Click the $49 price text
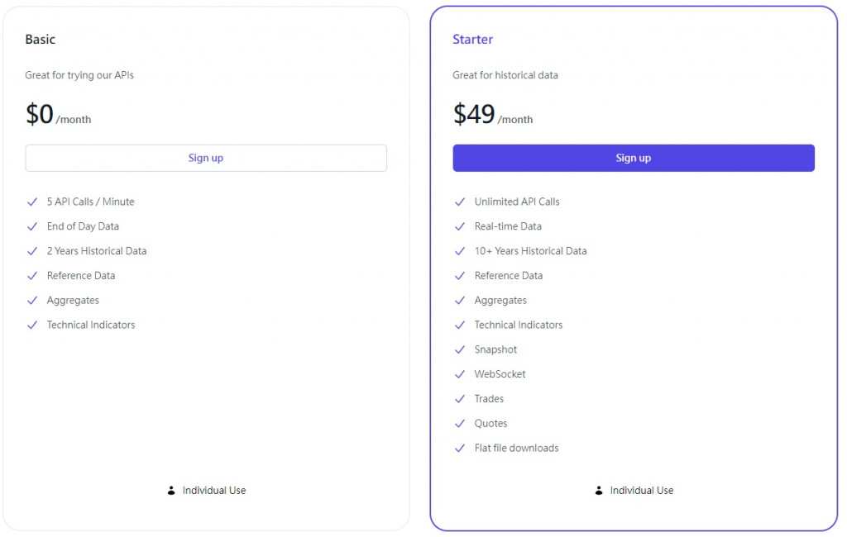 pos(474,114)
